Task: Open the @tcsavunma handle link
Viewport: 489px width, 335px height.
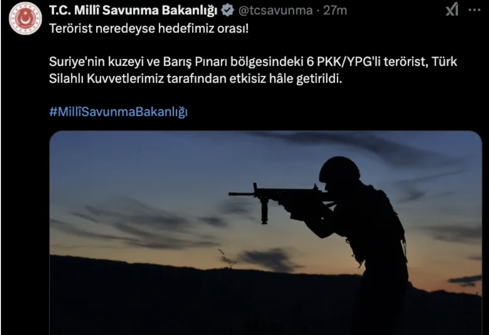Action: click(275, 11)
